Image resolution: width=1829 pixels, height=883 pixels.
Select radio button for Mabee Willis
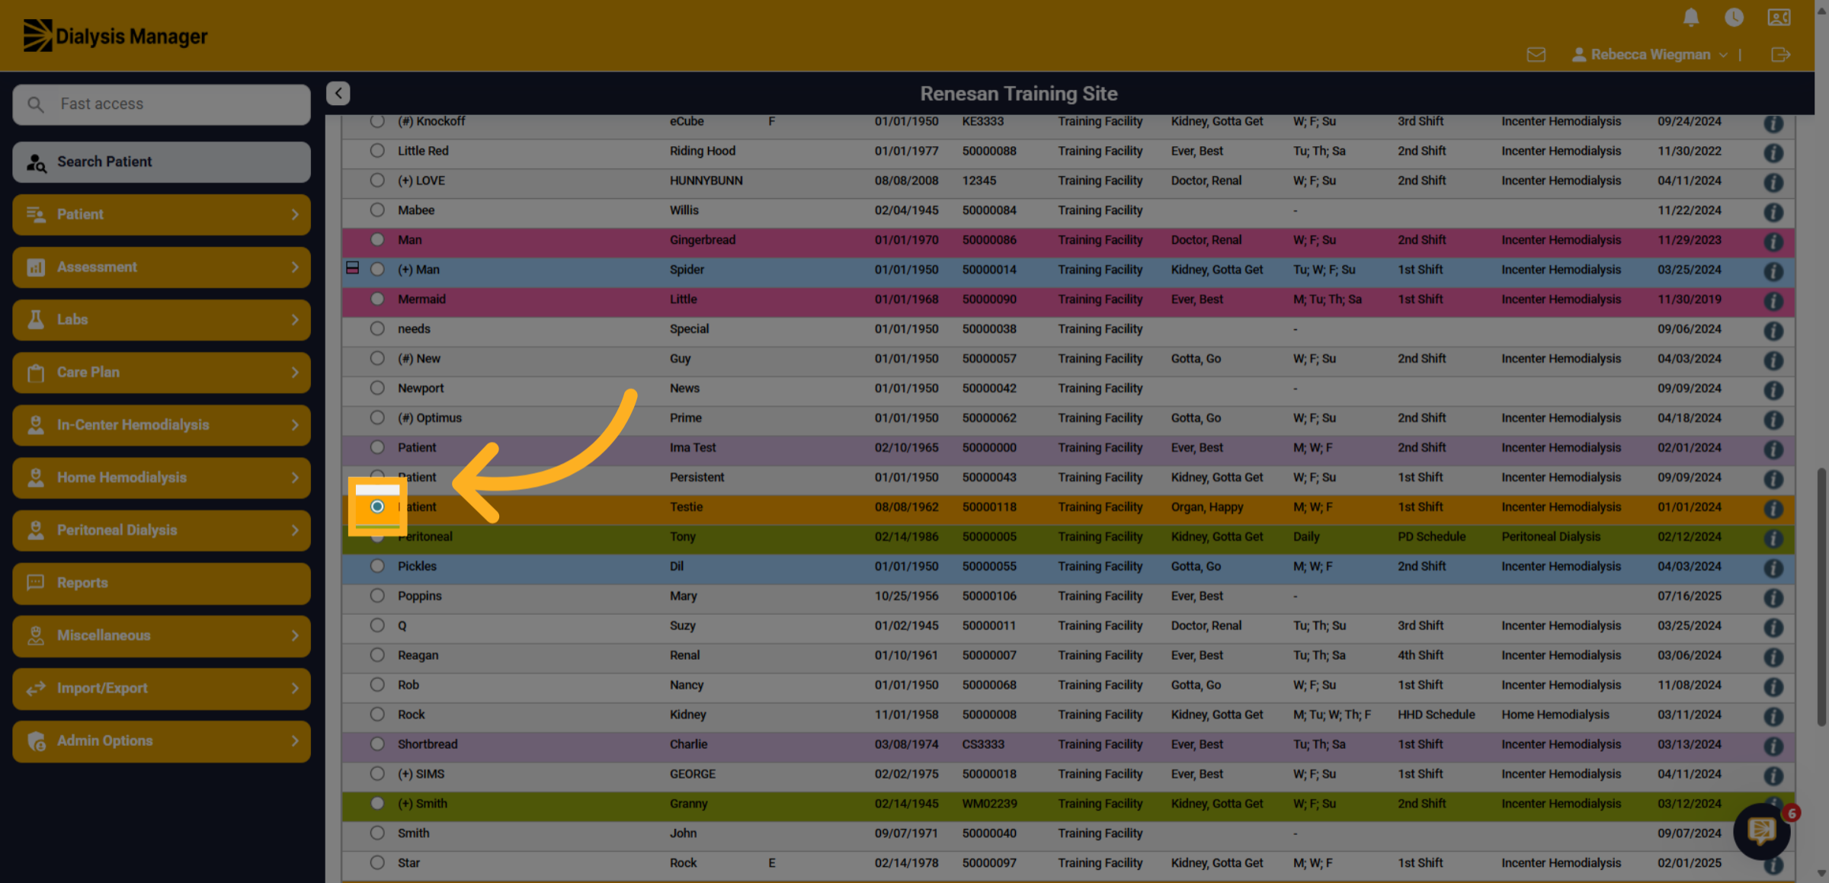[x=377, y=210]
